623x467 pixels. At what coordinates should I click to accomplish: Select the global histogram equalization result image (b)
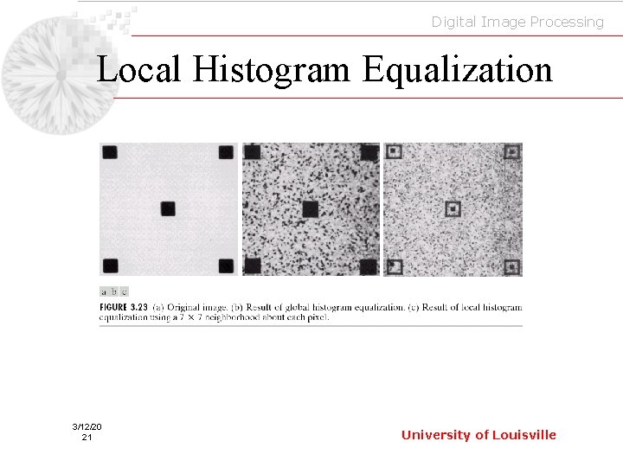pos(311,209)
